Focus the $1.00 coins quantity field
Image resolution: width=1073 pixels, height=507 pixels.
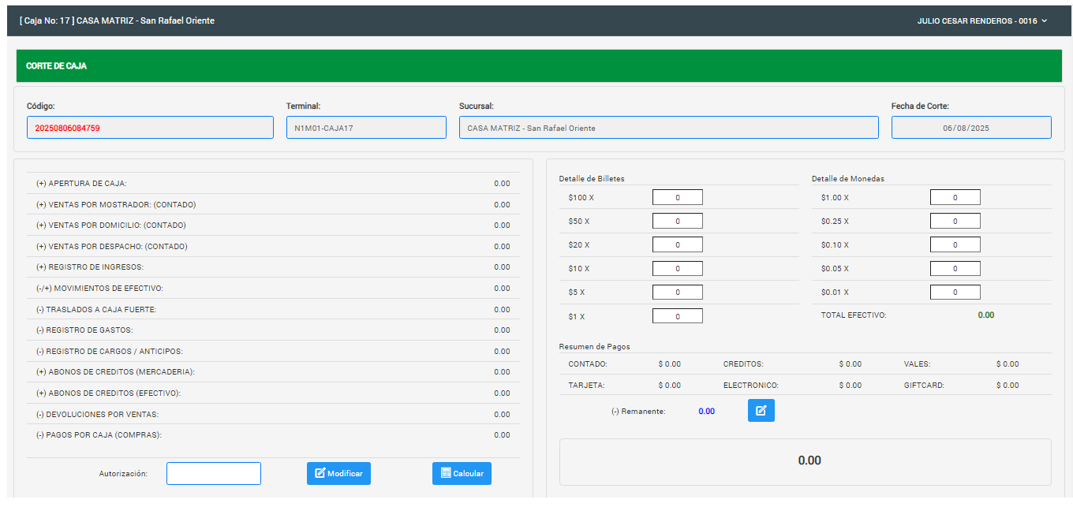pyautogui.click(x=955, y=197)
